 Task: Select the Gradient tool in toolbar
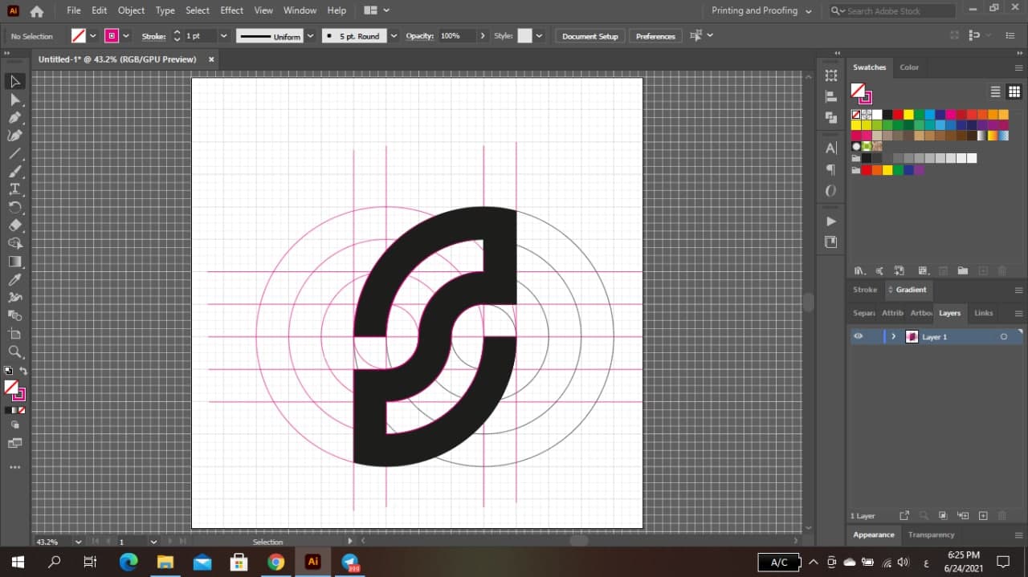tap(14, 262)
